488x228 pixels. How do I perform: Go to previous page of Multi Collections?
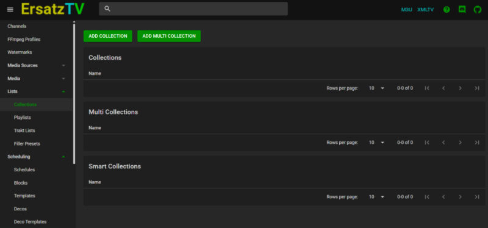pos(443,143)
